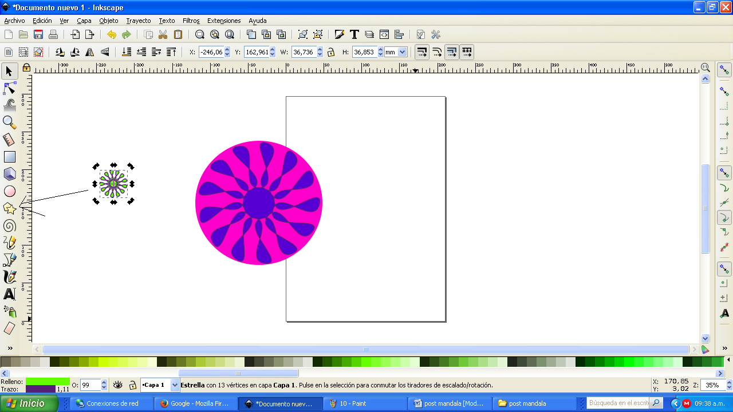This screenshot has height=412, width=733.
Task: Select the Eraser tool
Action: [x=9, y=328]
